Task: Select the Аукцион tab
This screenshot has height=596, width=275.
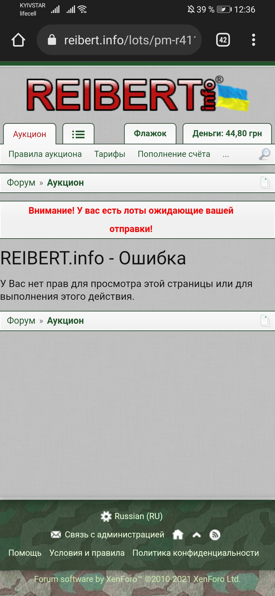Action: (x=30, y=134)
